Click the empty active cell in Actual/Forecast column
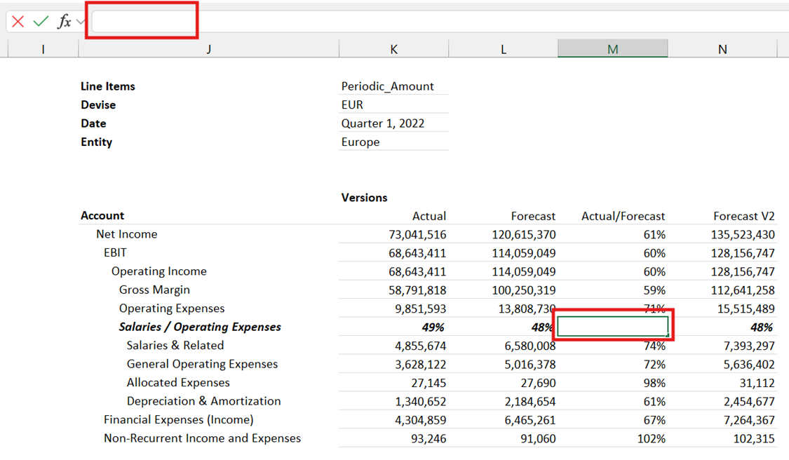Image resolution: width=789 pixels, height=460 pixels. coord(612,327)
